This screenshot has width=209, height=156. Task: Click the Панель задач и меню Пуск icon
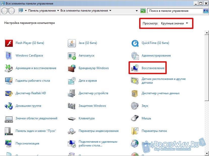click(x=9, y=131)
